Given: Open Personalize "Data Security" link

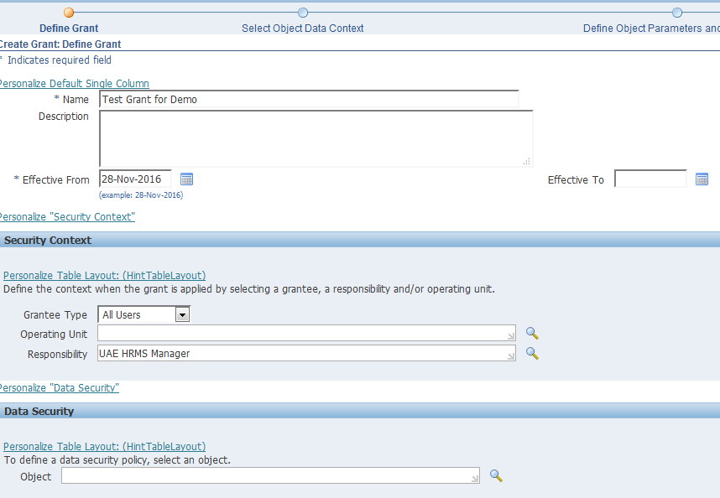Looking at the screenshot, I should click(59, 388).
